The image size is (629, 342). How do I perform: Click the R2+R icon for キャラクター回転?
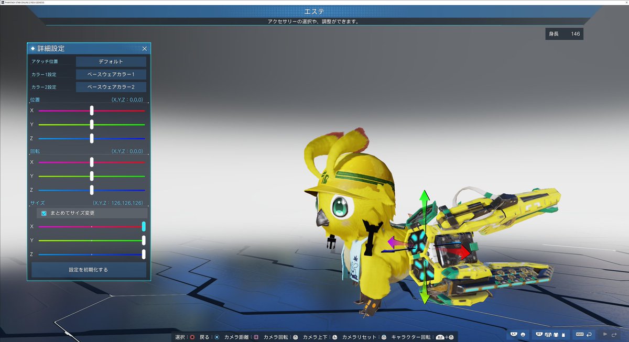click(445, 337)
